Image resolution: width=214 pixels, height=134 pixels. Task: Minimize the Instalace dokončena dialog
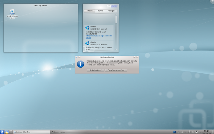coord(134,57)
